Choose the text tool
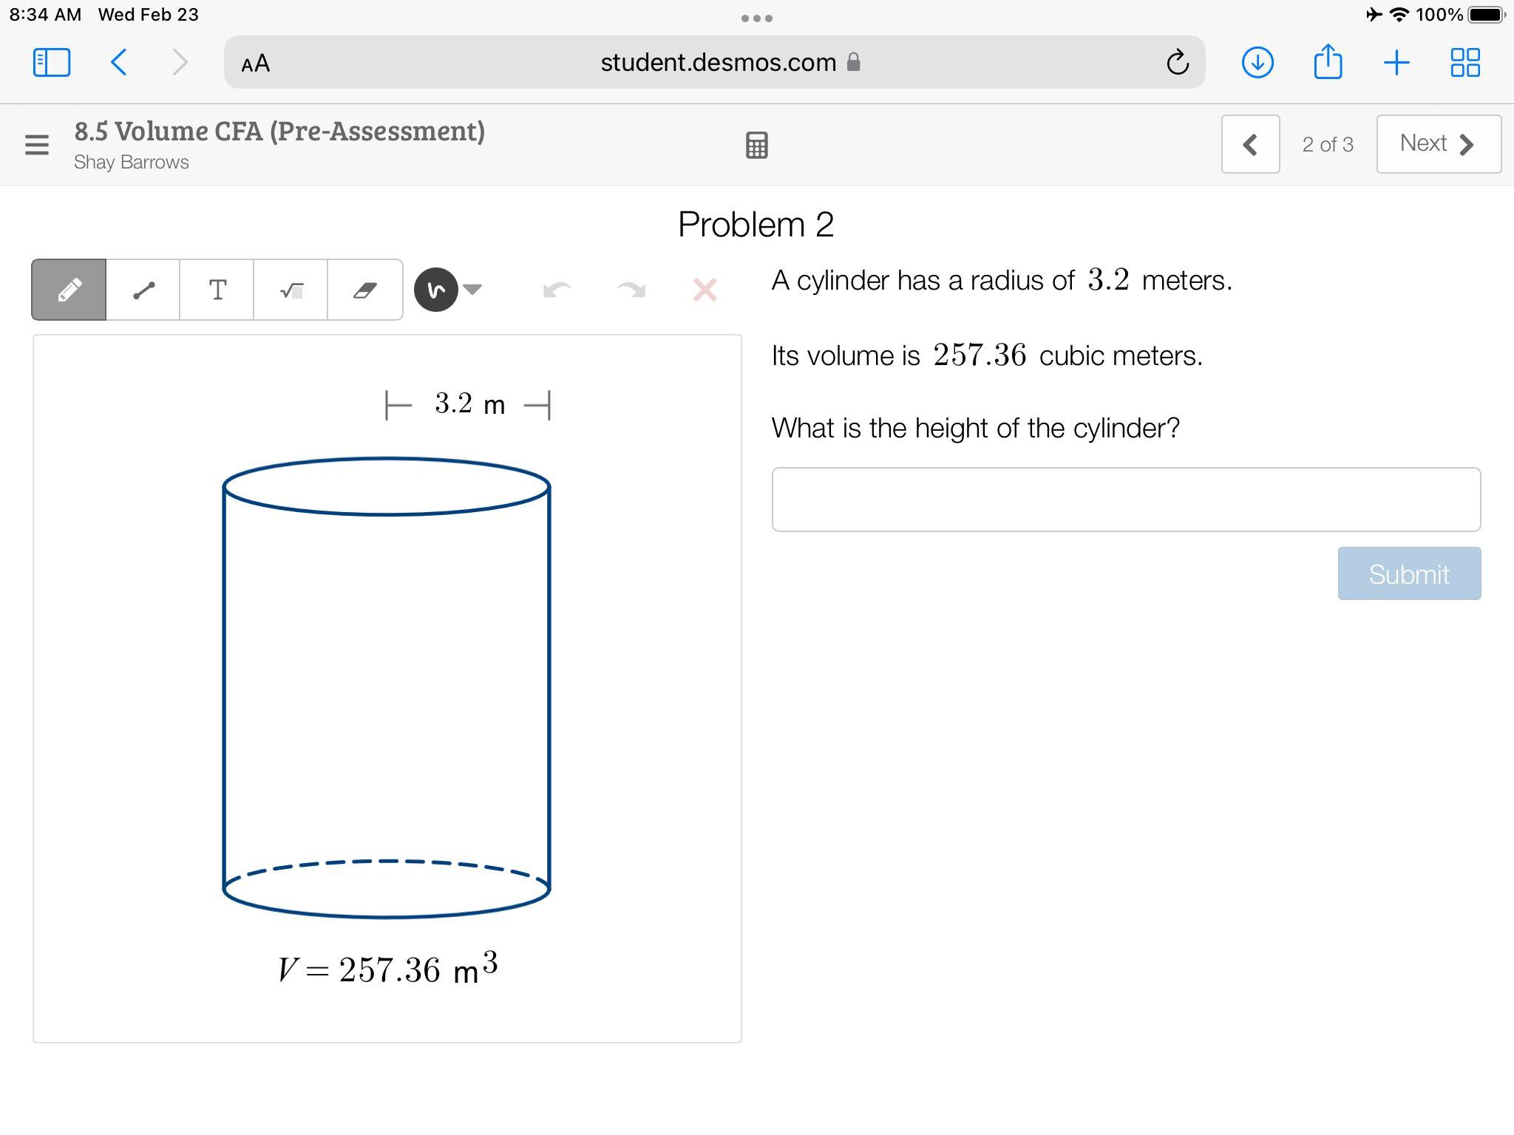1514x1135 pixels. click(217, 290)
